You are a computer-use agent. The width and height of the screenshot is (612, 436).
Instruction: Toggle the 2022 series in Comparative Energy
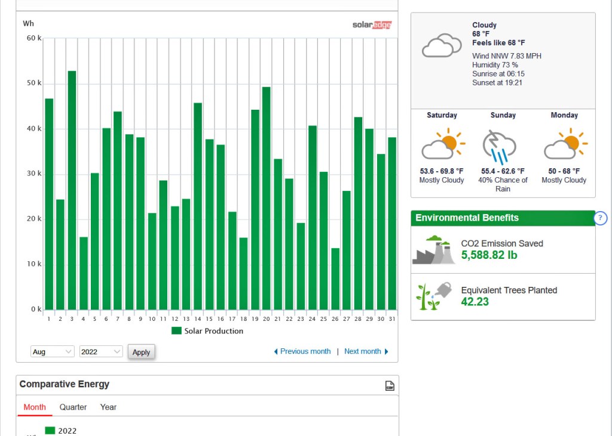pyautogui.click(x=60, y=431)
